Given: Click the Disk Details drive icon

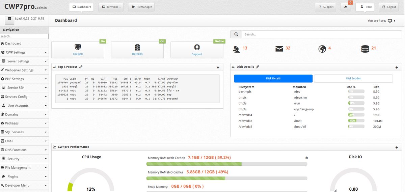Looking at the screenshot, I should coord(234,67).
